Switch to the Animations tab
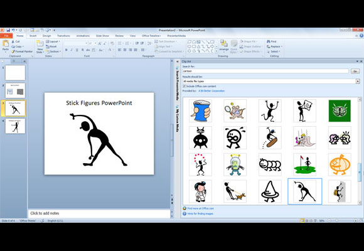The image size is (364, 251). coord(83,36)
